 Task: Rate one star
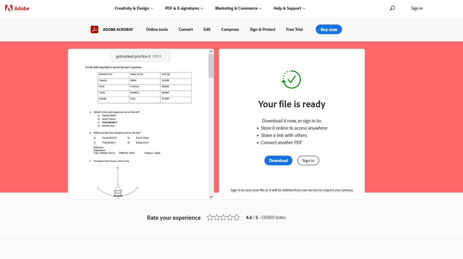[x=210, y=217]
